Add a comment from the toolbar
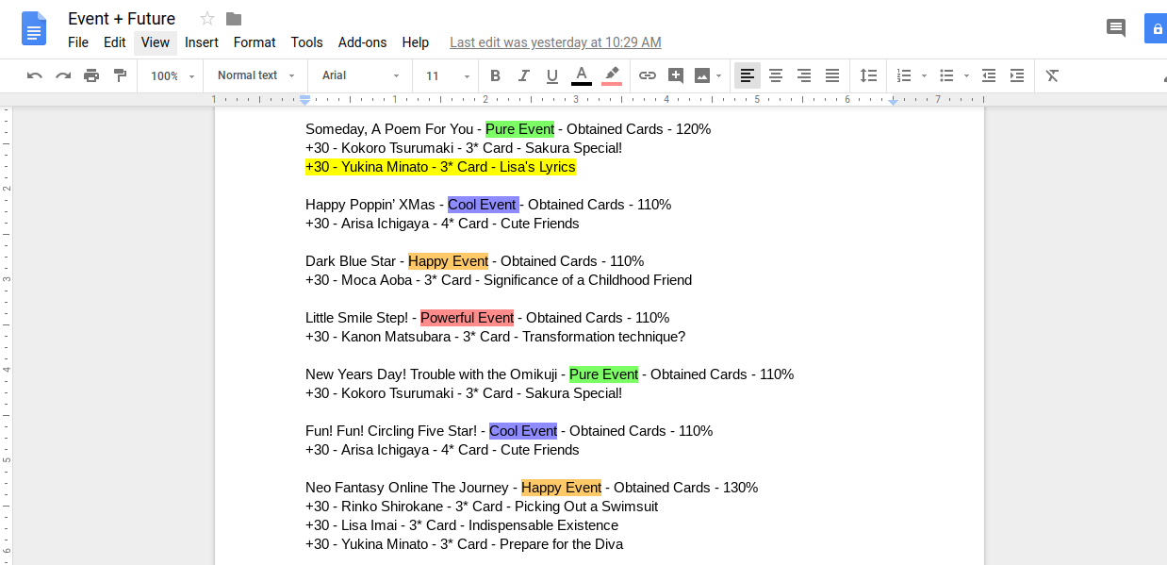This screenshot has height=565, width=1167. tap(675, 75)
